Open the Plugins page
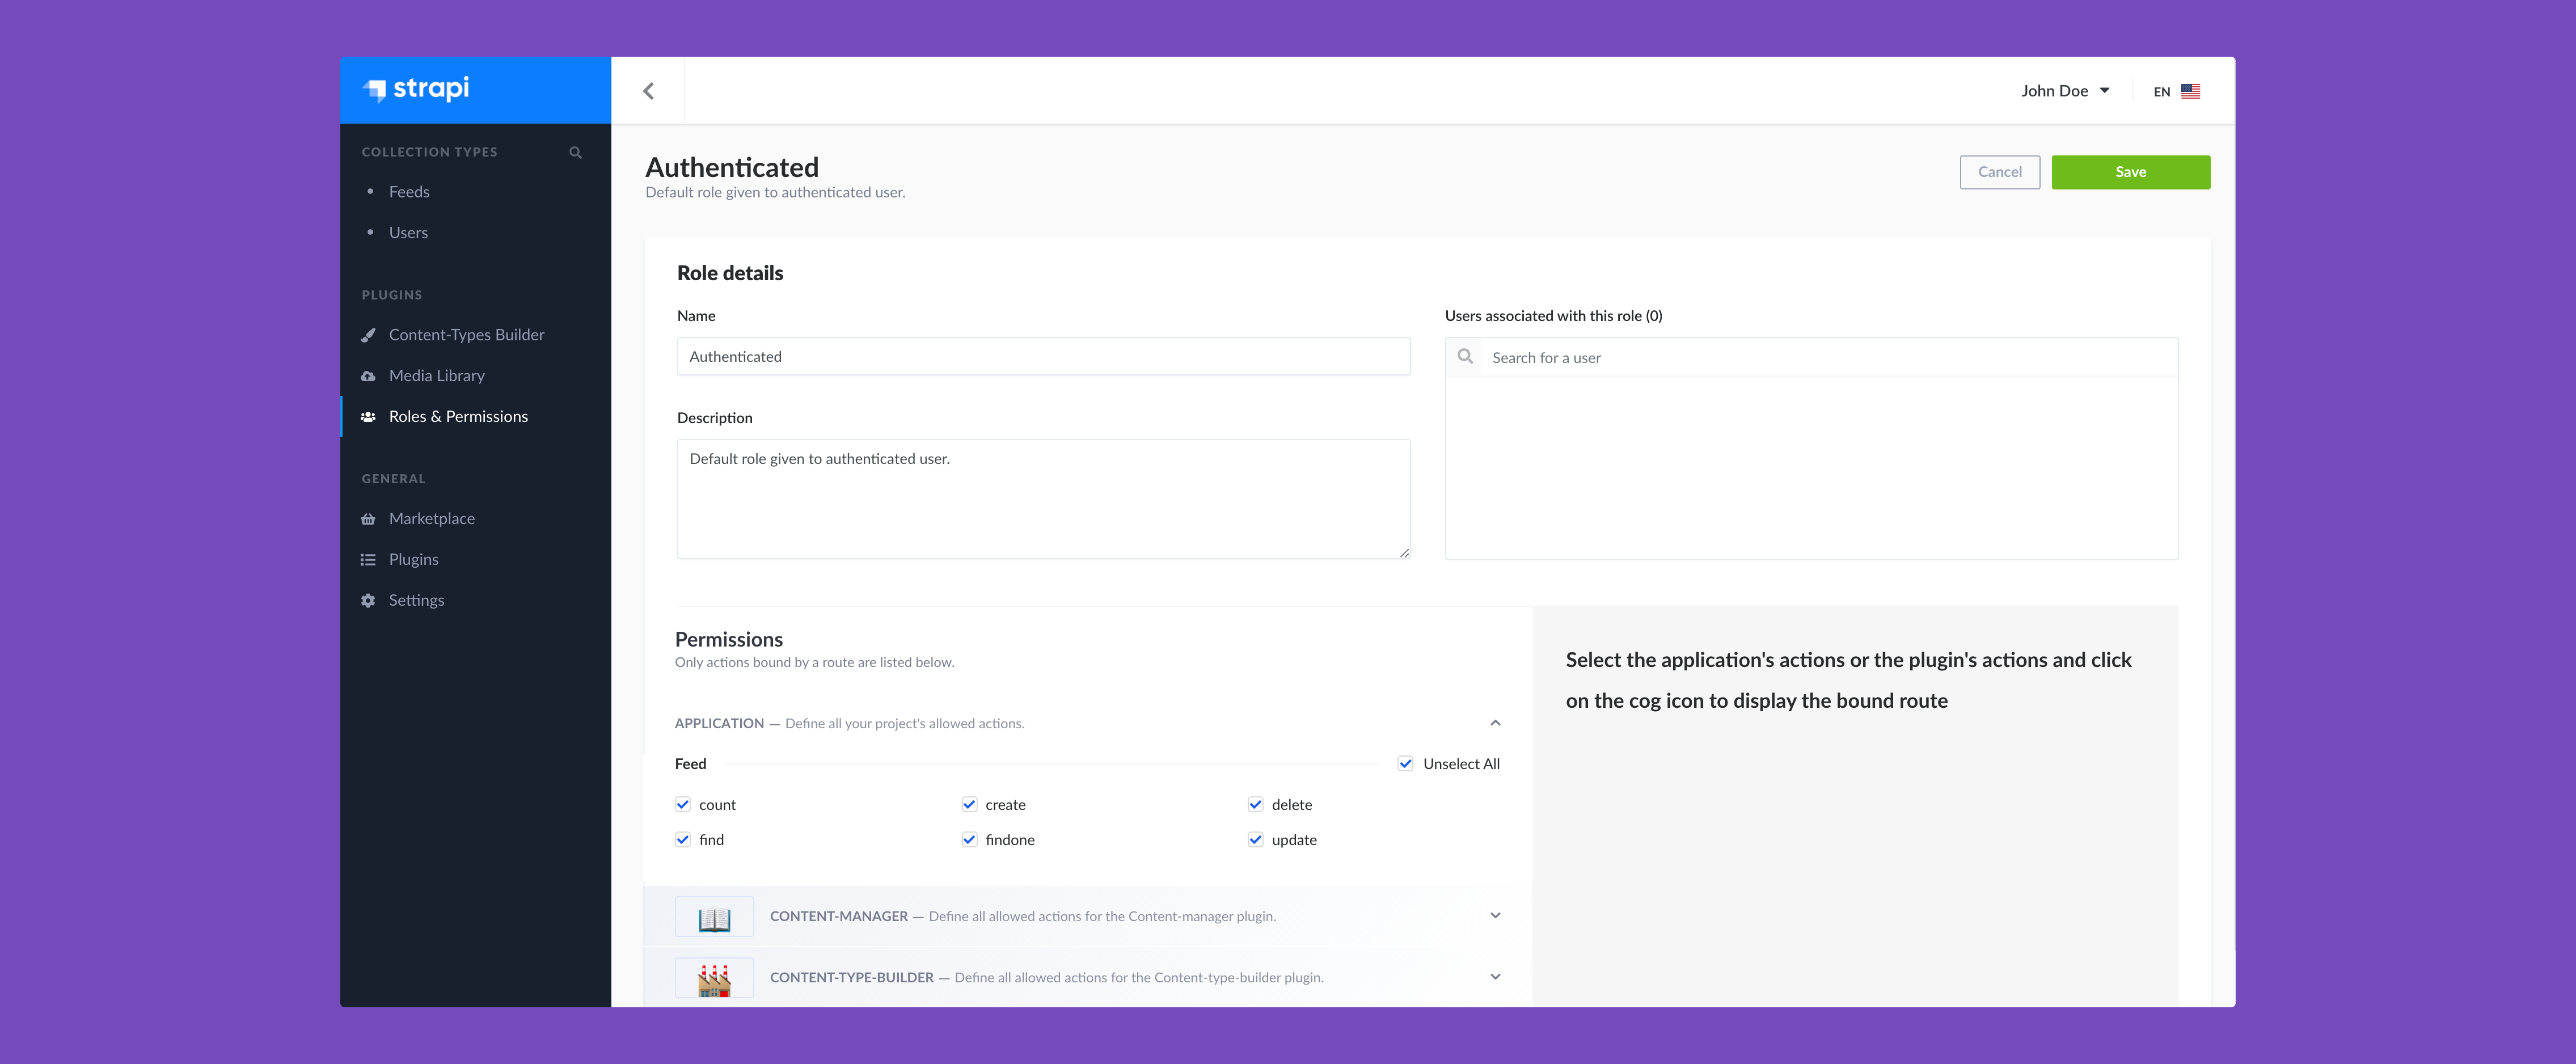Screen dimensions: 2576x1064 click(x=413, y=559)
